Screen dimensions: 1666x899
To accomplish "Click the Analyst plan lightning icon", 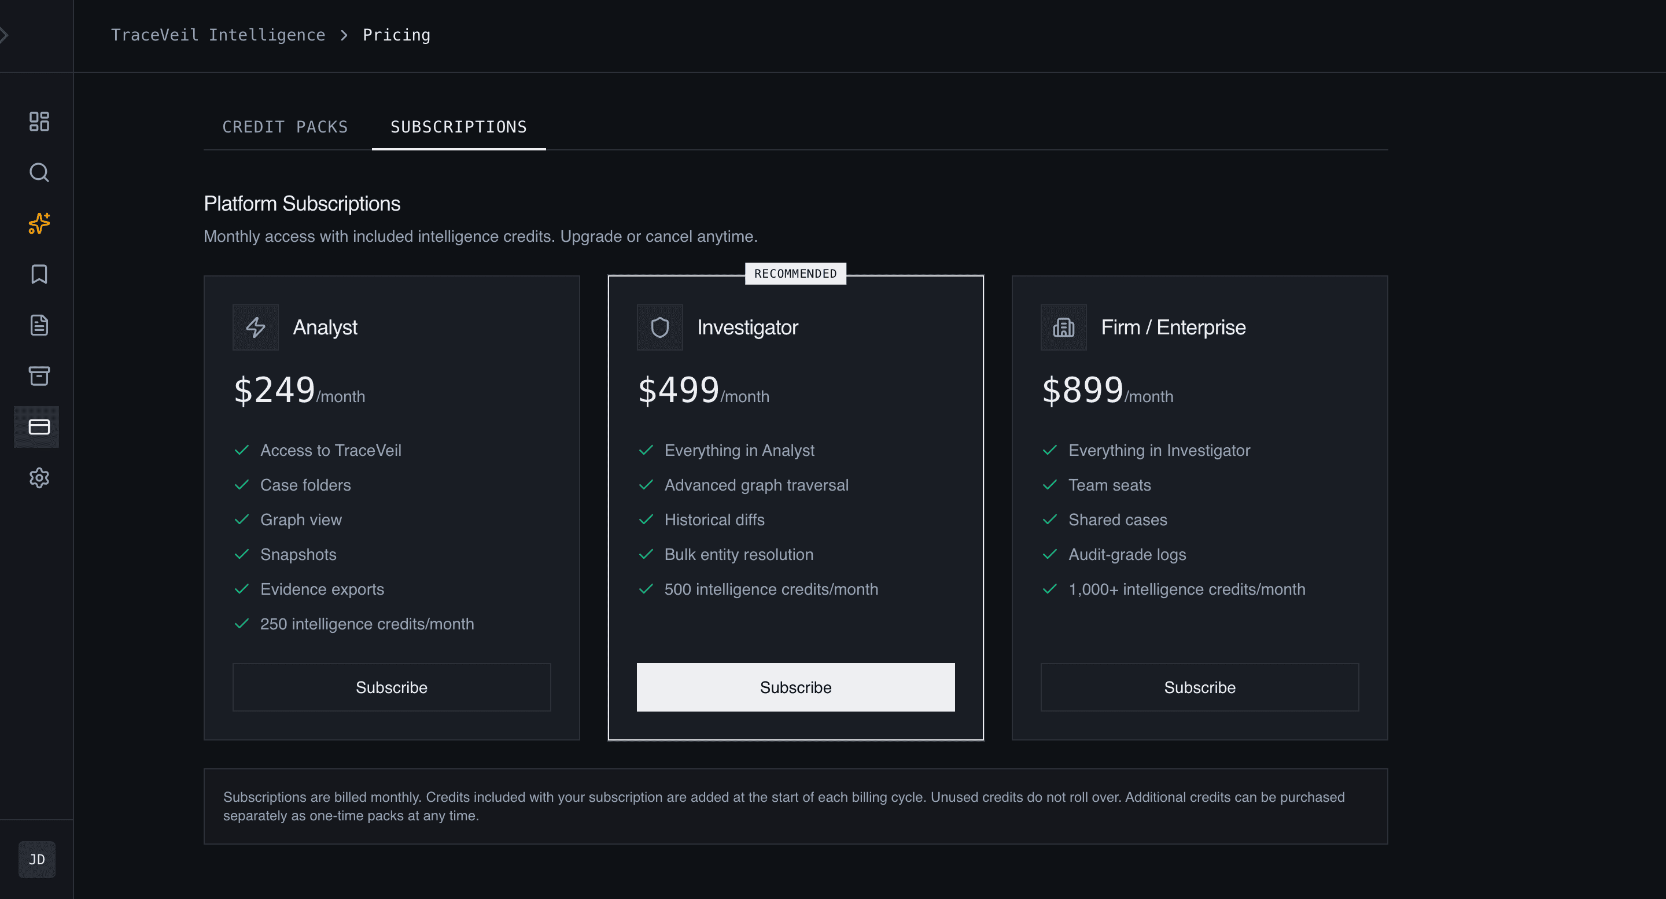I will coord(255,327).
